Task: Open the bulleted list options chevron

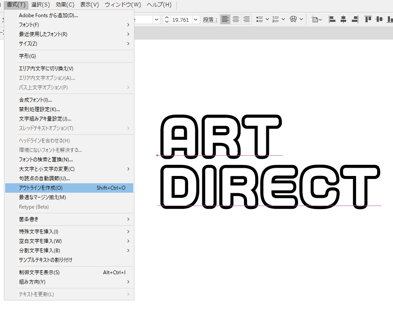Action: pos(267,19)
